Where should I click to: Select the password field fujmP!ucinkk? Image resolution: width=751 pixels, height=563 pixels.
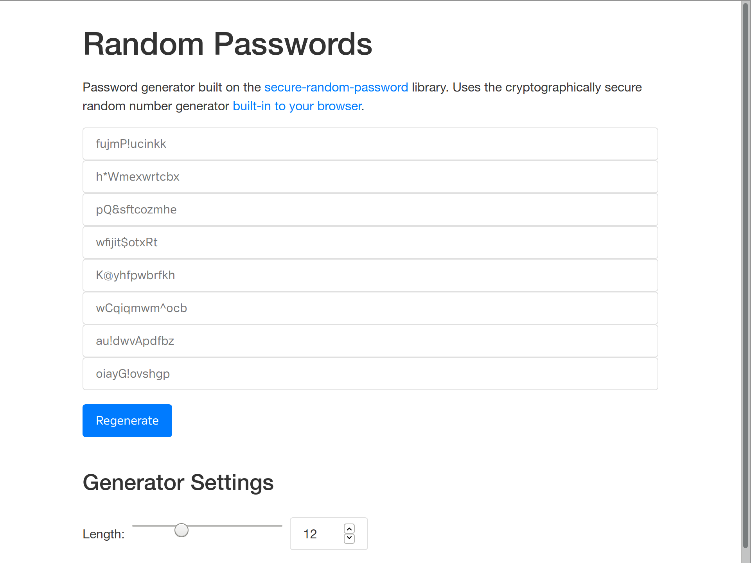(370, 144)
